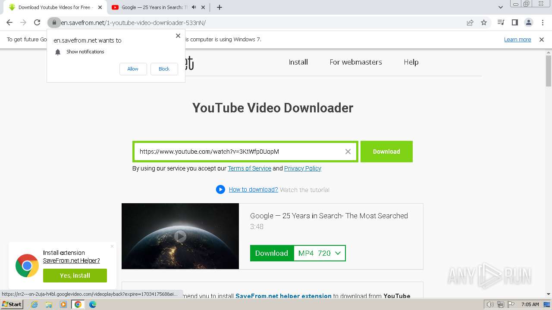Open volume control in system tray
Screen dimensions: 552x310
coord(490,304)
